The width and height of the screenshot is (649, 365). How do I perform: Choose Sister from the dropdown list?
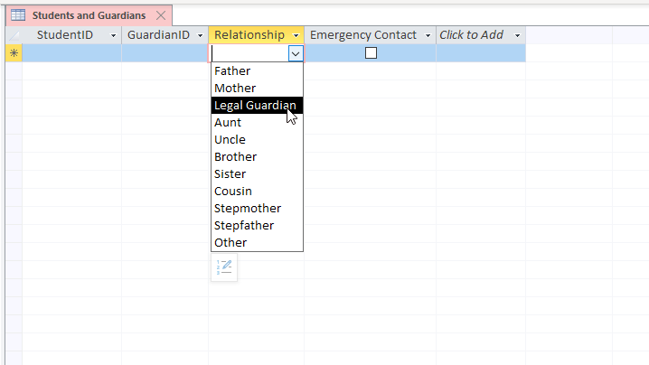point(257,173)
